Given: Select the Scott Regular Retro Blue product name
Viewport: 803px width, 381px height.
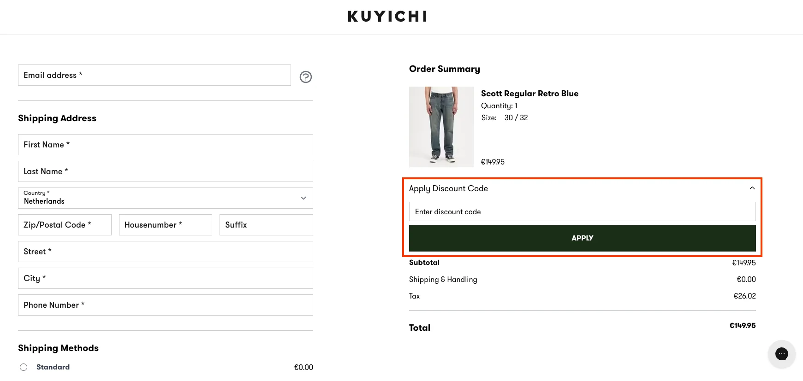Looking at the screenshot, I should tap(529, 94).
